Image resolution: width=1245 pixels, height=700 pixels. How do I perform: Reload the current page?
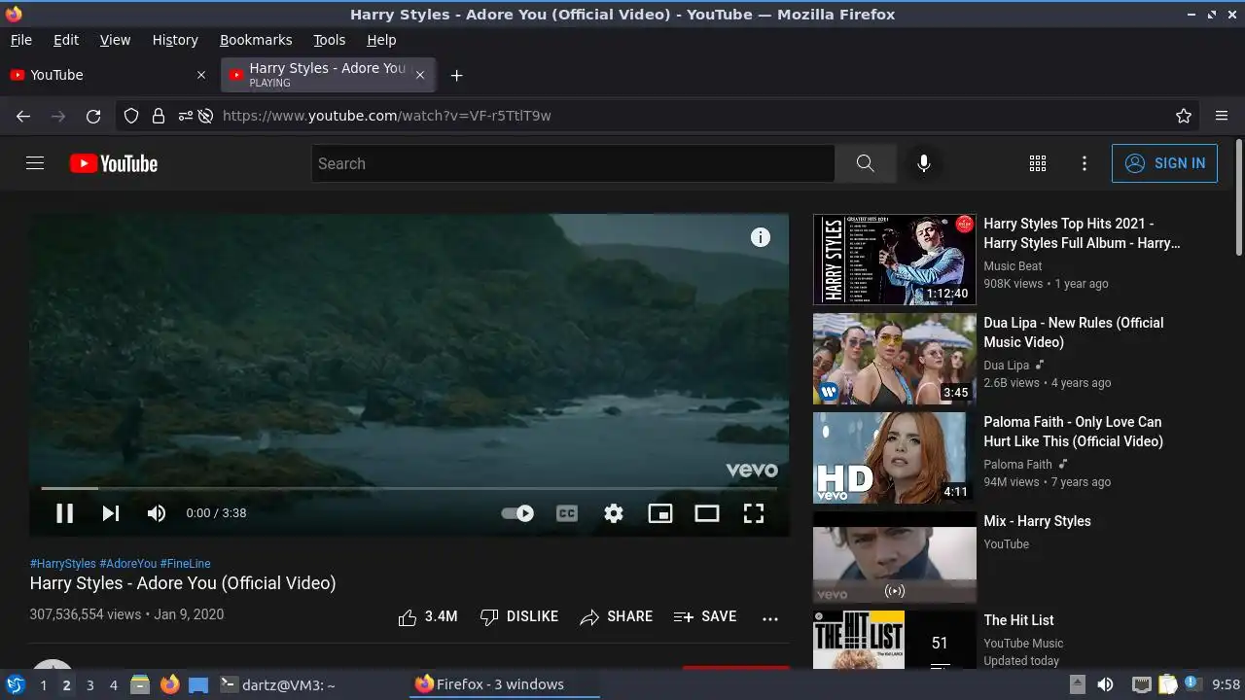point(93,116)
